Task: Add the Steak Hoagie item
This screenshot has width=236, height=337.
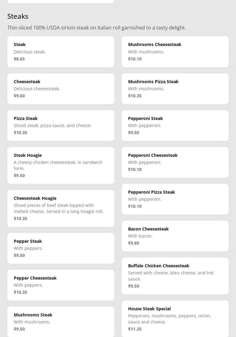Action: click(x=61, y=165)
